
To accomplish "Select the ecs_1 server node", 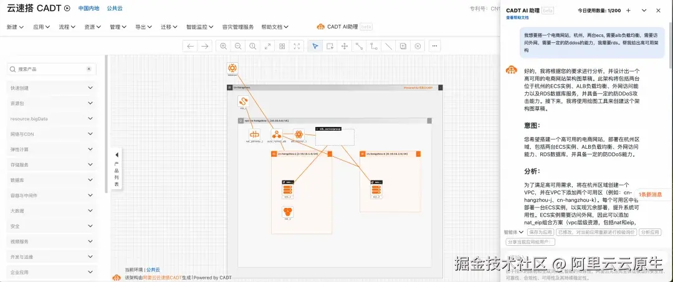I will [287, 189].
